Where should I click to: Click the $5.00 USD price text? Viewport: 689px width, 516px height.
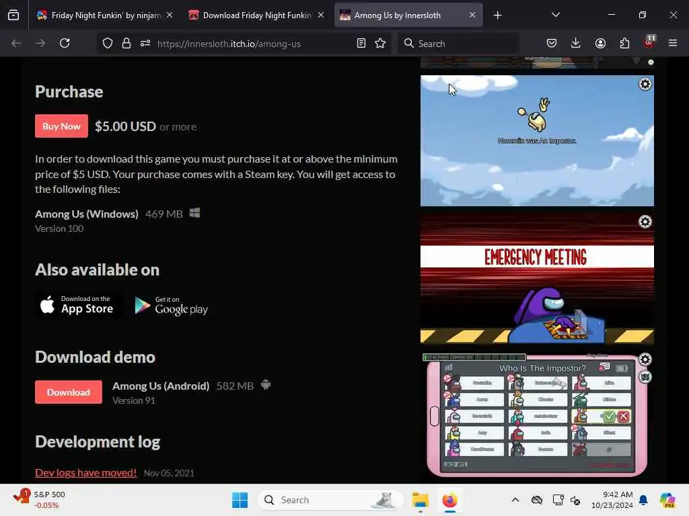point(125,126)
